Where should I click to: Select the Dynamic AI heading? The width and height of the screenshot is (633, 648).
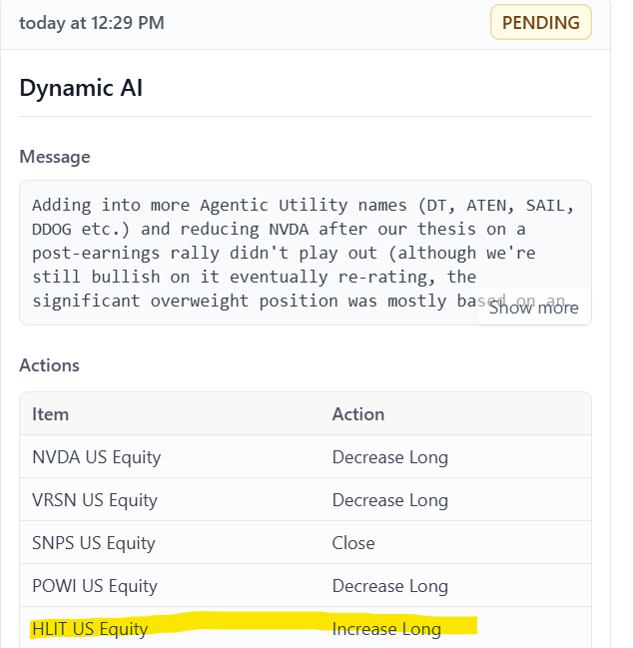click(x=81, y=88)
